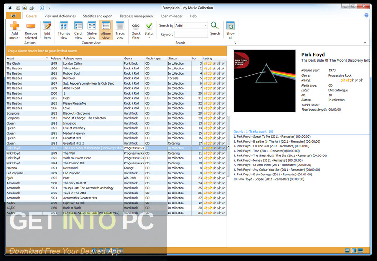Click the app logo in the title bar
377x261 pixels.
[10, 8]
